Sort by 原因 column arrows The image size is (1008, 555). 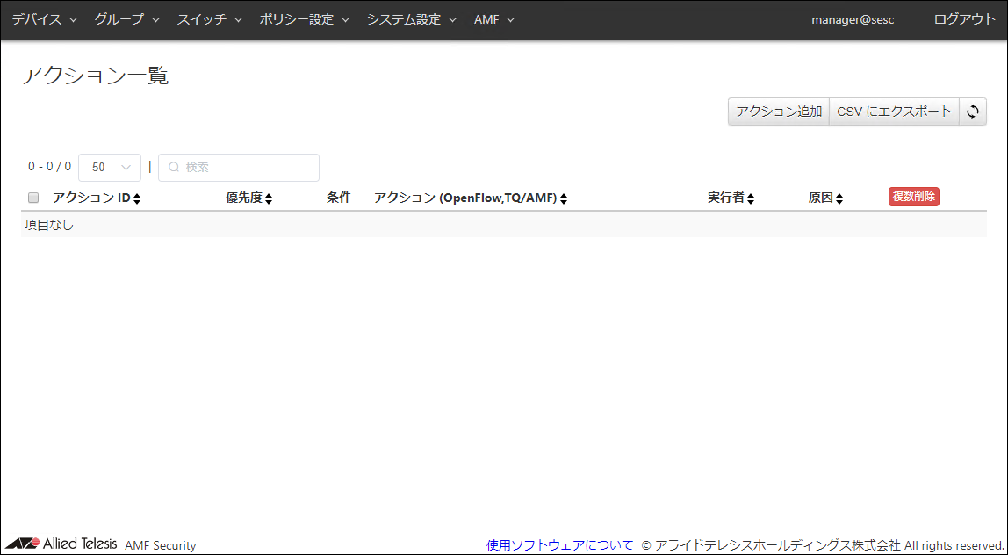tap(839, 199)
